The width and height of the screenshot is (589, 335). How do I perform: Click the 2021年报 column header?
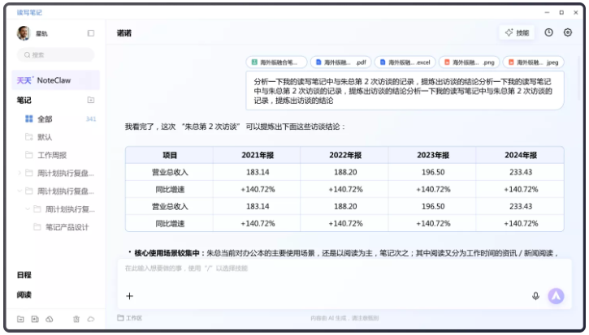[258, 155]
